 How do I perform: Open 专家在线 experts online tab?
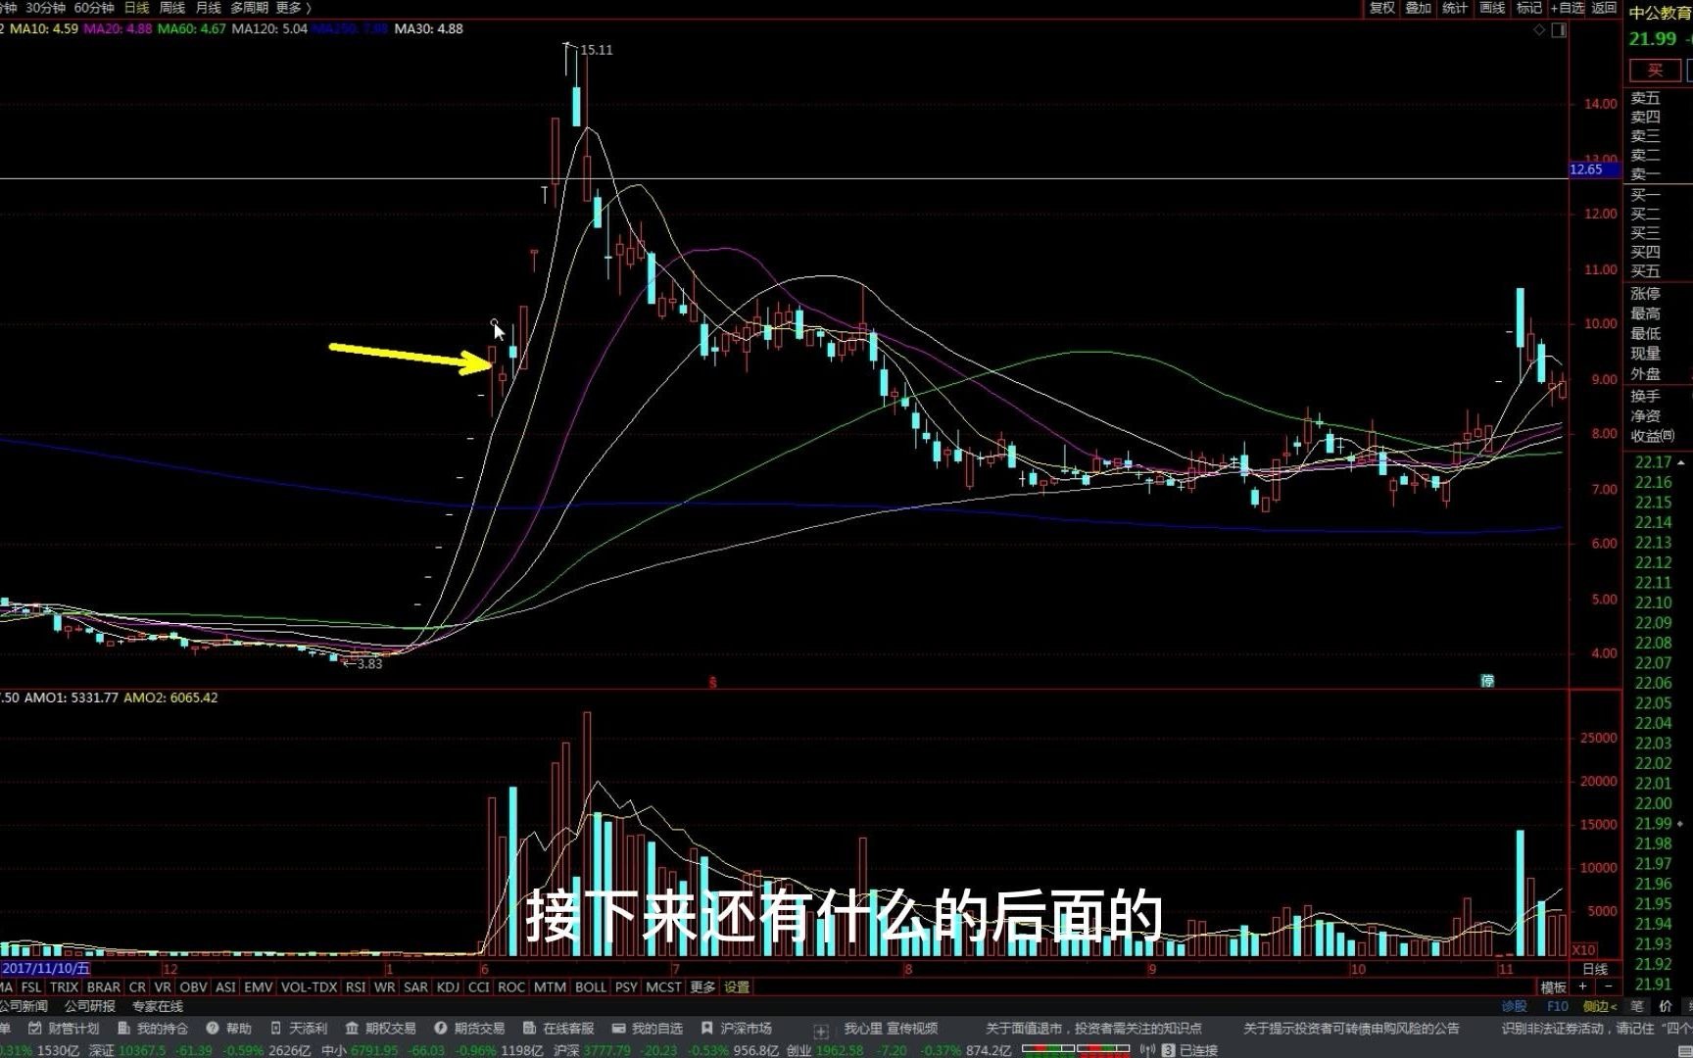158,1006
